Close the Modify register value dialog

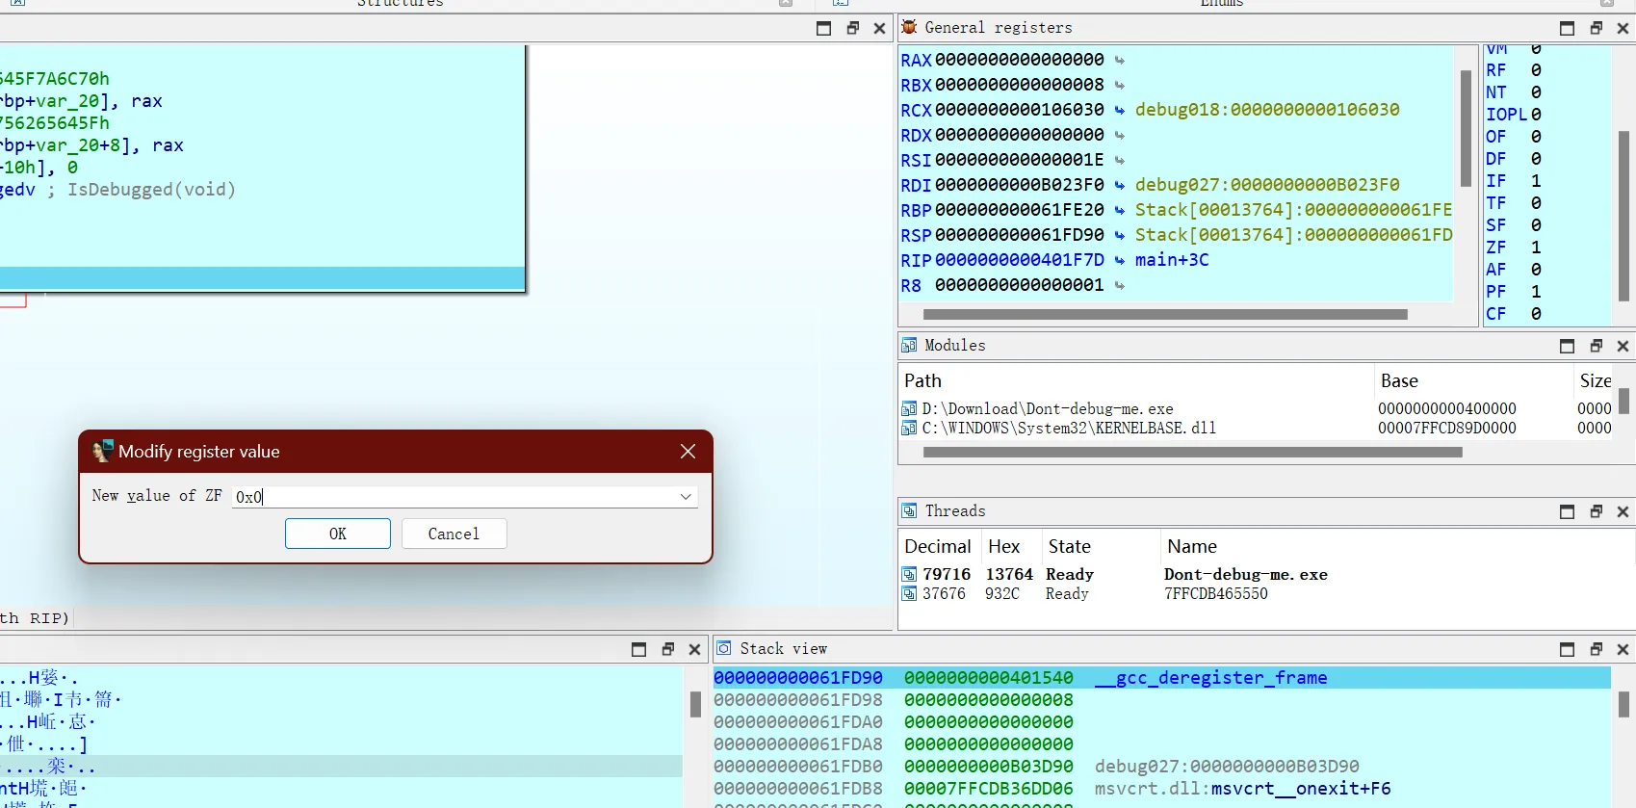point(688,452)
